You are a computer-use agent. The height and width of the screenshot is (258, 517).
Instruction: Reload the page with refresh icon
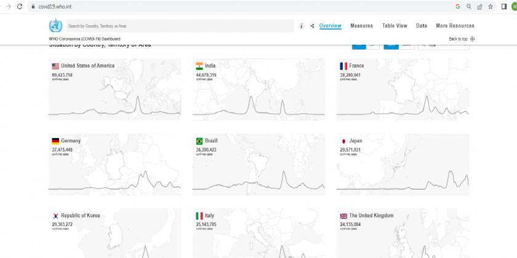(19, 6)
